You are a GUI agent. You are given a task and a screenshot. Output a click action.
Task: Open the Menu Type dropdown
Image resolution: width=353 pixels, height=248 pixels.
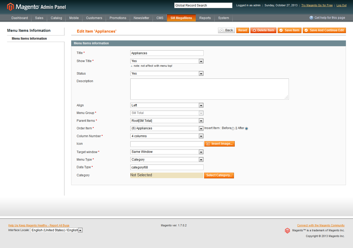click(x=167, y=160)
